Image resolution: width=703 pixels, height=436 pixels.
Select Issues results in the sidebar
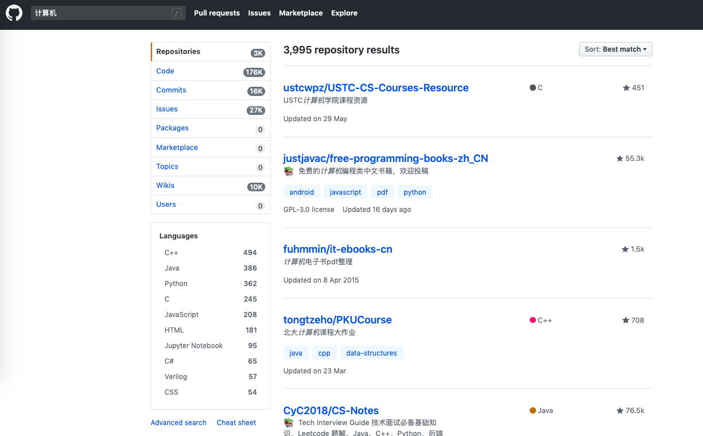[x=211, y=109]
